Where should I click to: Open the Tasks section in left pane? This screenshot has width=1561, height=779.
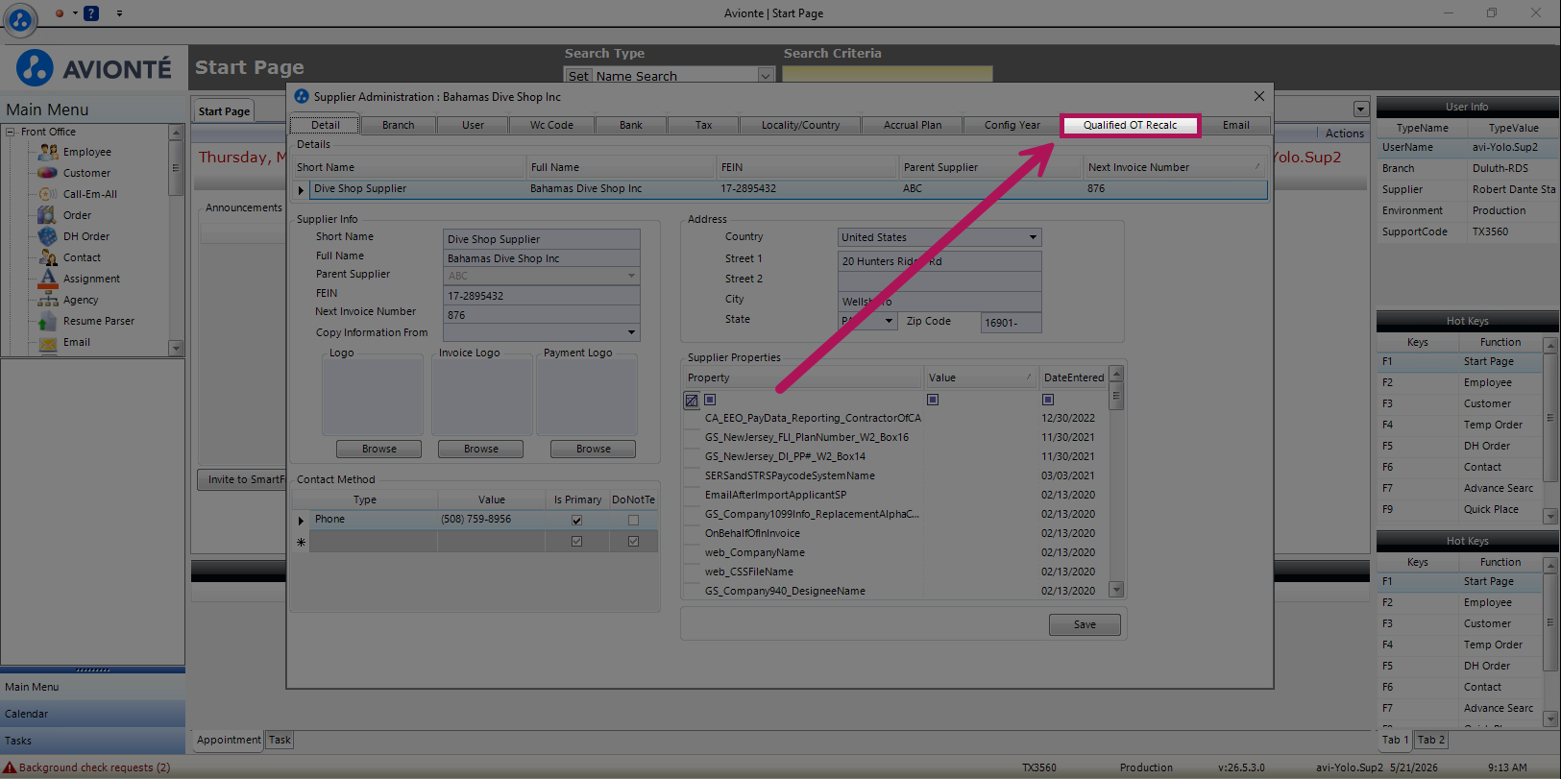[x=93, y=741]
